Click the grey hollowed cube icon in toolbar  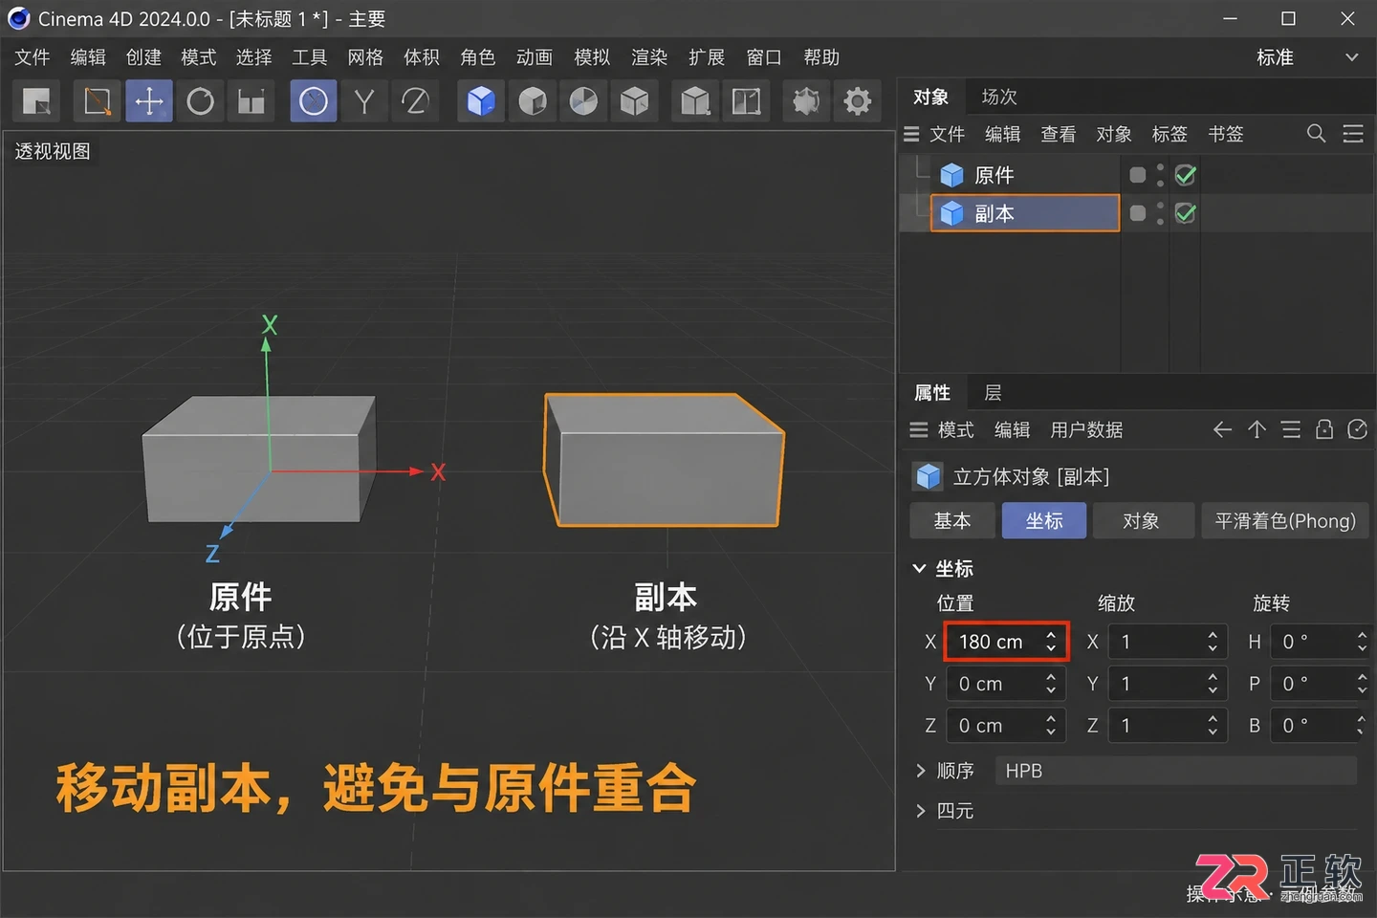click(x=533, y=101)
